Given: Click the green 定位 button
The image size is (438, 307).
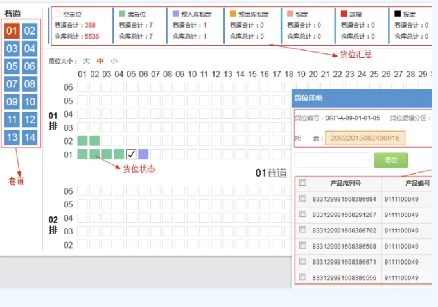Looking at the screenshot, I should coord(390,160).
